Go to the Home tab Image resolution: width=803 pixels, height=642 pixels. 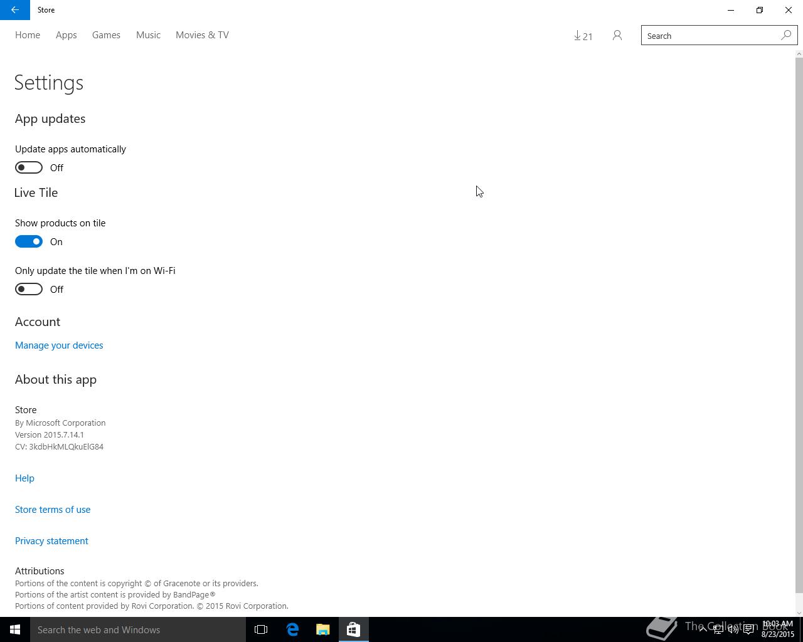pyautogui.click(x=28, y=35)
